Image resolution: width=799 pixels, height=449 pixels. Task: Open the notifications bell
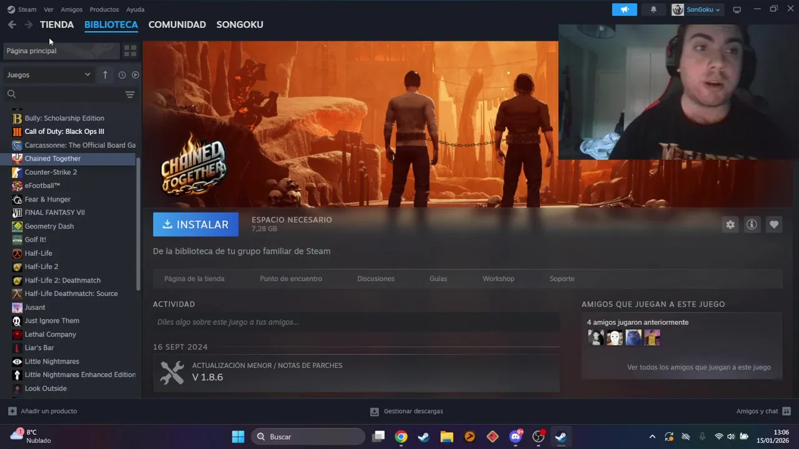(654, 9)
